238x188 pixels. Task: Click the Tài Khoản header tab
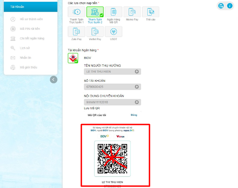pyautogui.click(x=30, y=7)
